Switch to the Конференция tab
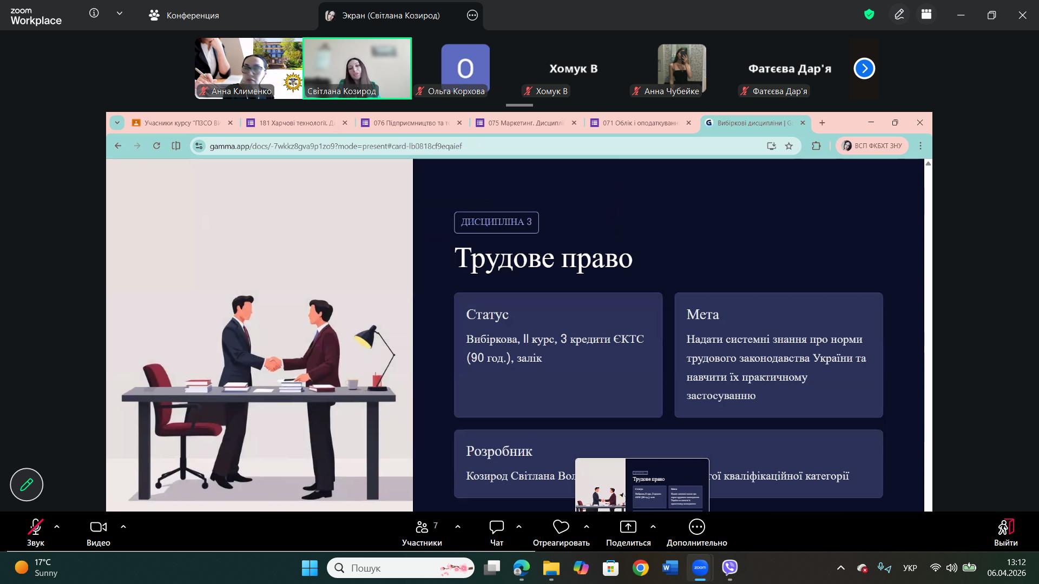The height and width of the screenshot is (584, 1039). pos(184,15)
